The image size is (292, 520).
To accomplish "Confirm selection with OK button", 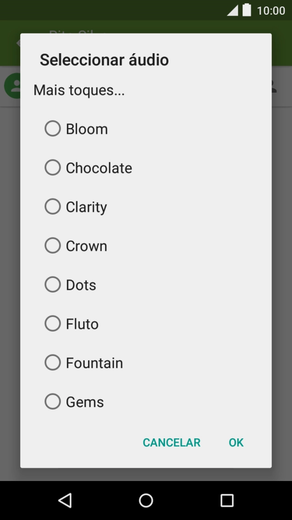I will coord(236,443).
